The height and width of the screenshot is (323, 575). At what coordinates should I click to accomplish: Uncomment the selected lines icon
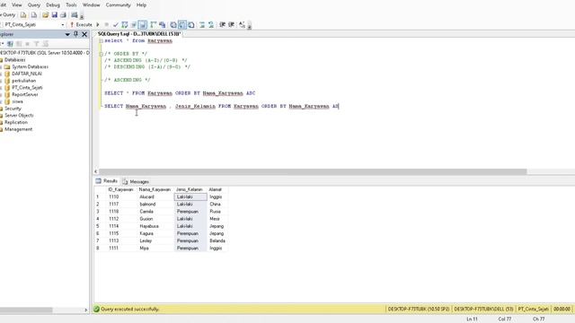[211, 24]
